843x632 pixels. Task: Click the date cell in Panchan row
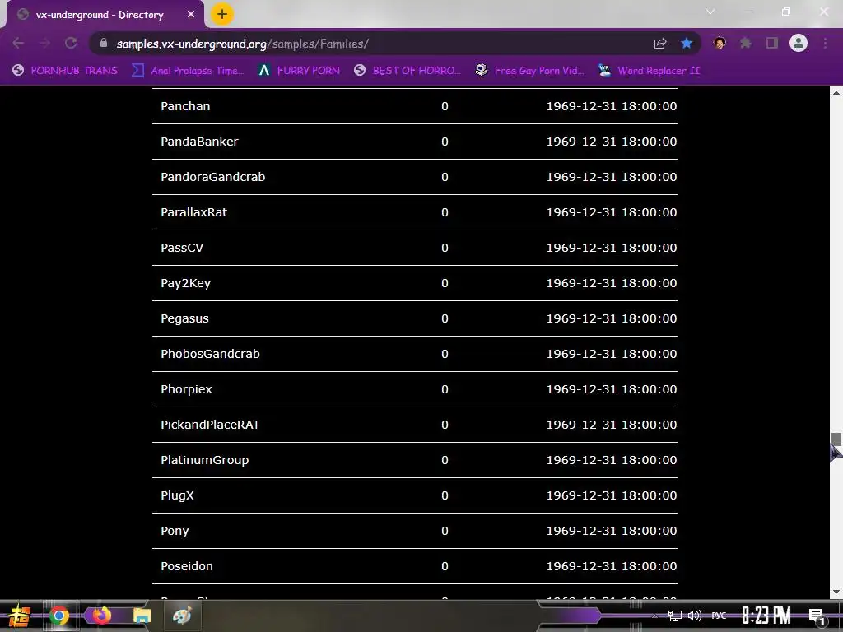(x=612, y=106)
